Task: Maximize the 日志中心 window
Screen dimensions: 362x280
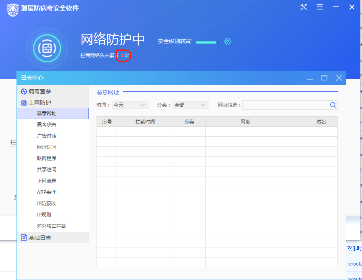Action: 324,78
